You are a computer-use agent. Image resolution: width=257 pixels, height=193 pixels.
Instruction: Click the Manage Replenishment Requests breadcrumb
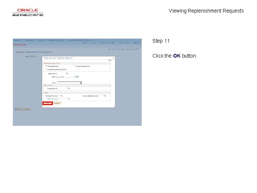[80, 40]
